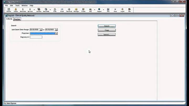Click the Exit toolbar icon
The image size is (189, 106).
[129, 10]
